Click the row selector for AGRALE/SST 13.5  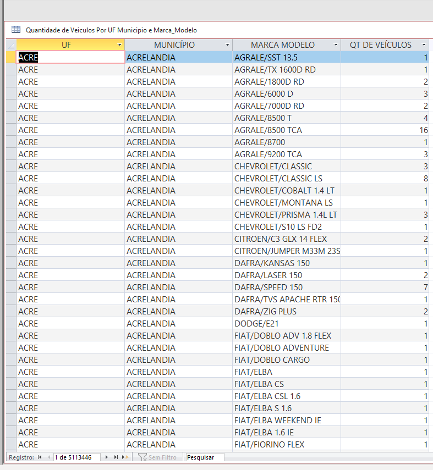[11, 57]
